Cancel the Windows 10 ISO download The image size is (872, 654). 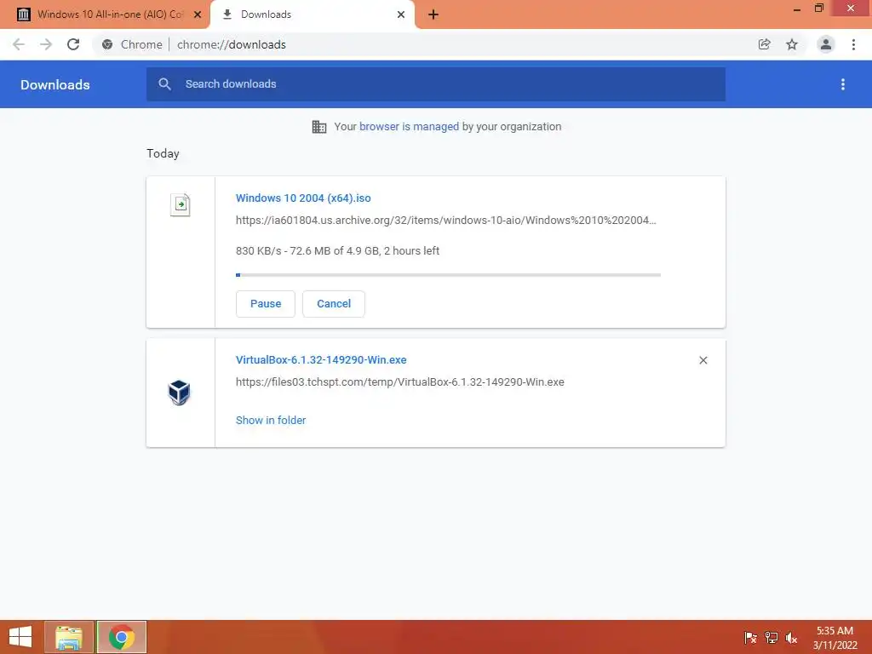point(334,304)
